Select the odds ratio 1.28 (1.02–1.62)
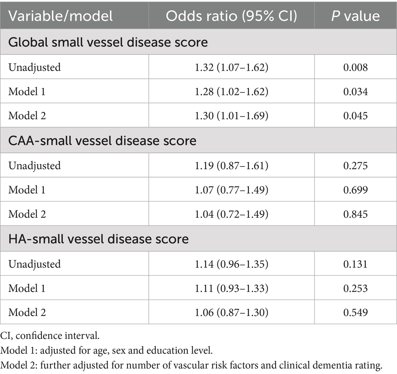The image size is (397, 374). click(231, 92)
